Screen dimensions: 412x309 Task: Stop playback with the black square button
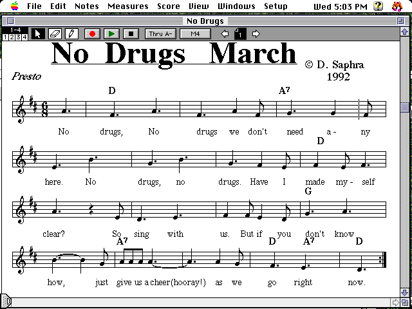pyautogui.click(x=131, y=34)
